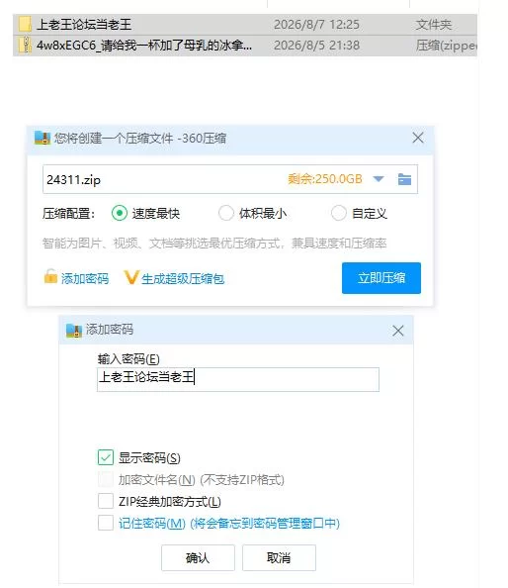Select the 速度最快 radio option

(x=120, y=213)
